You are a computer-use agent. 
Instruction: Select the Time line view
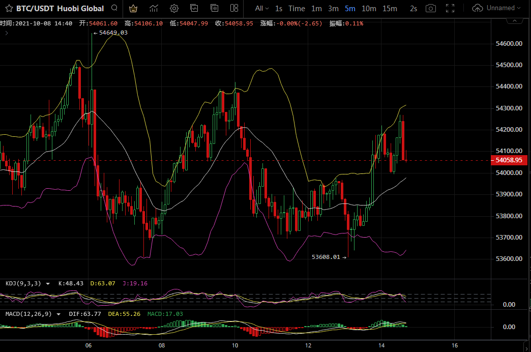pos(297,9)
